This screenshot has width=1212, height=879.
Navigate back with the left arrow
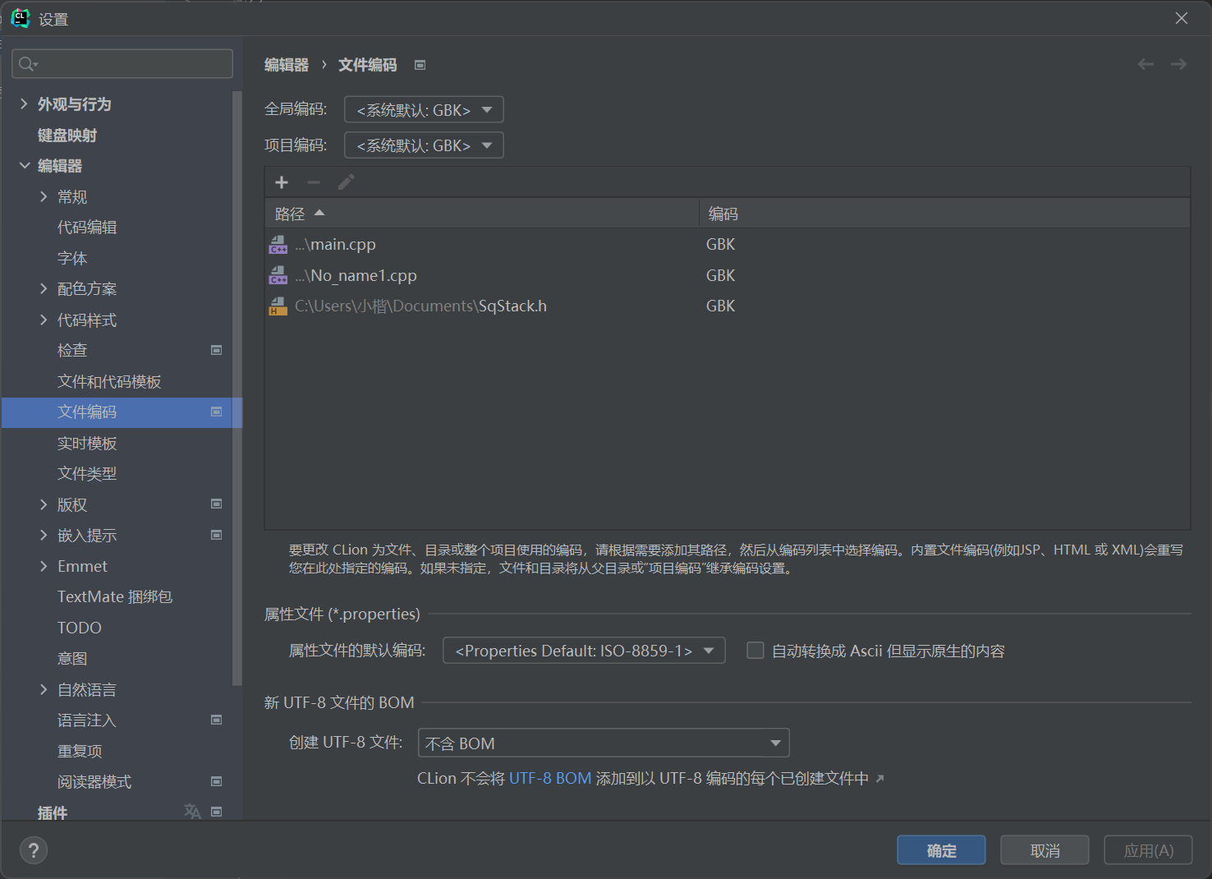(1145, 64)
